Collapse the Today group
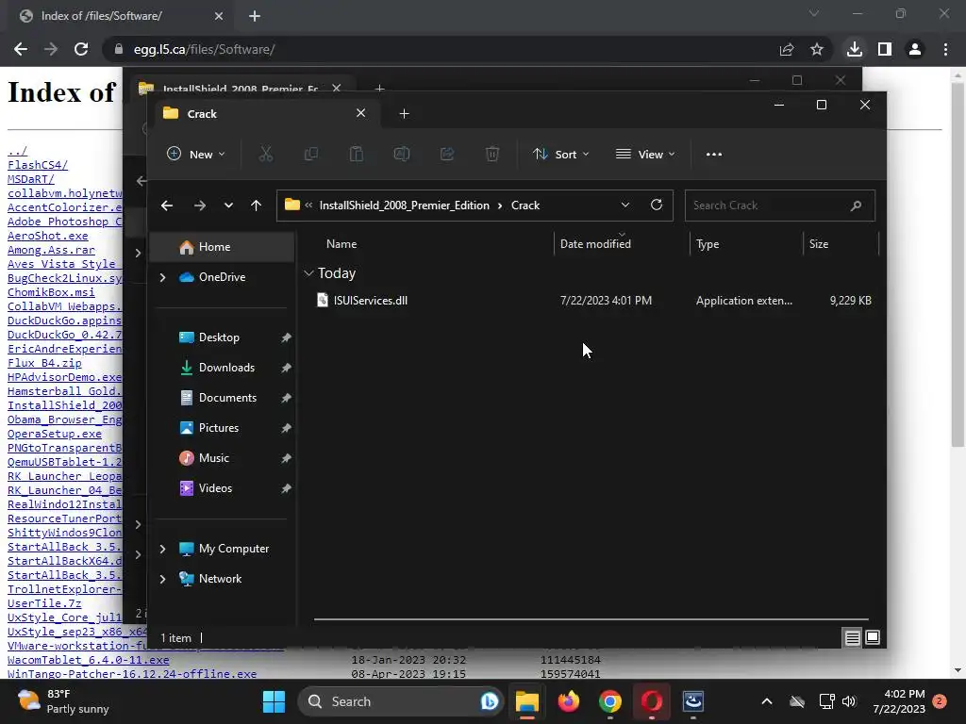The image size is (966, 724). (308, 272)
